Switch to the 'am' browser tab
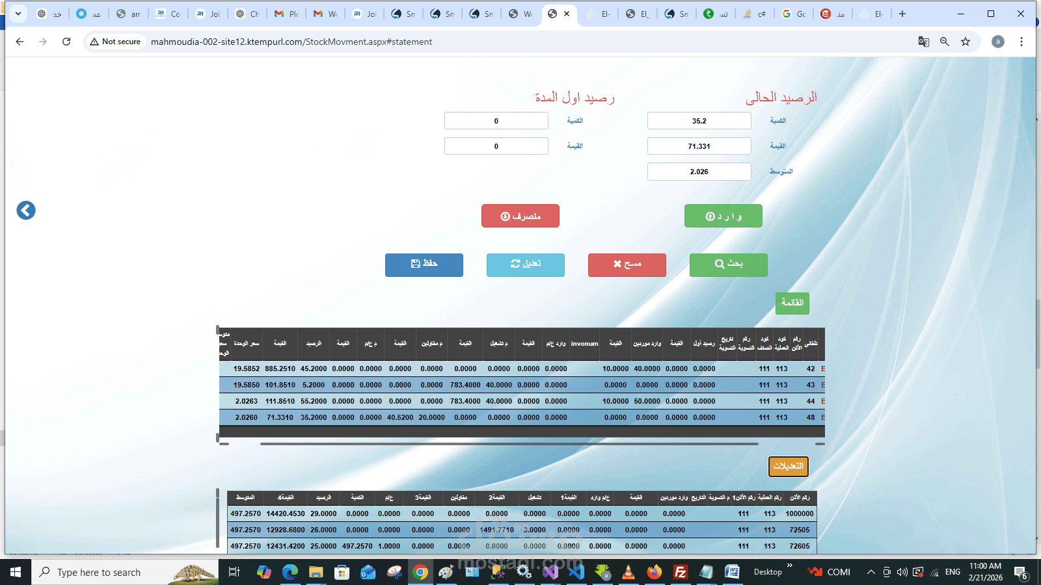 (129, 14)
